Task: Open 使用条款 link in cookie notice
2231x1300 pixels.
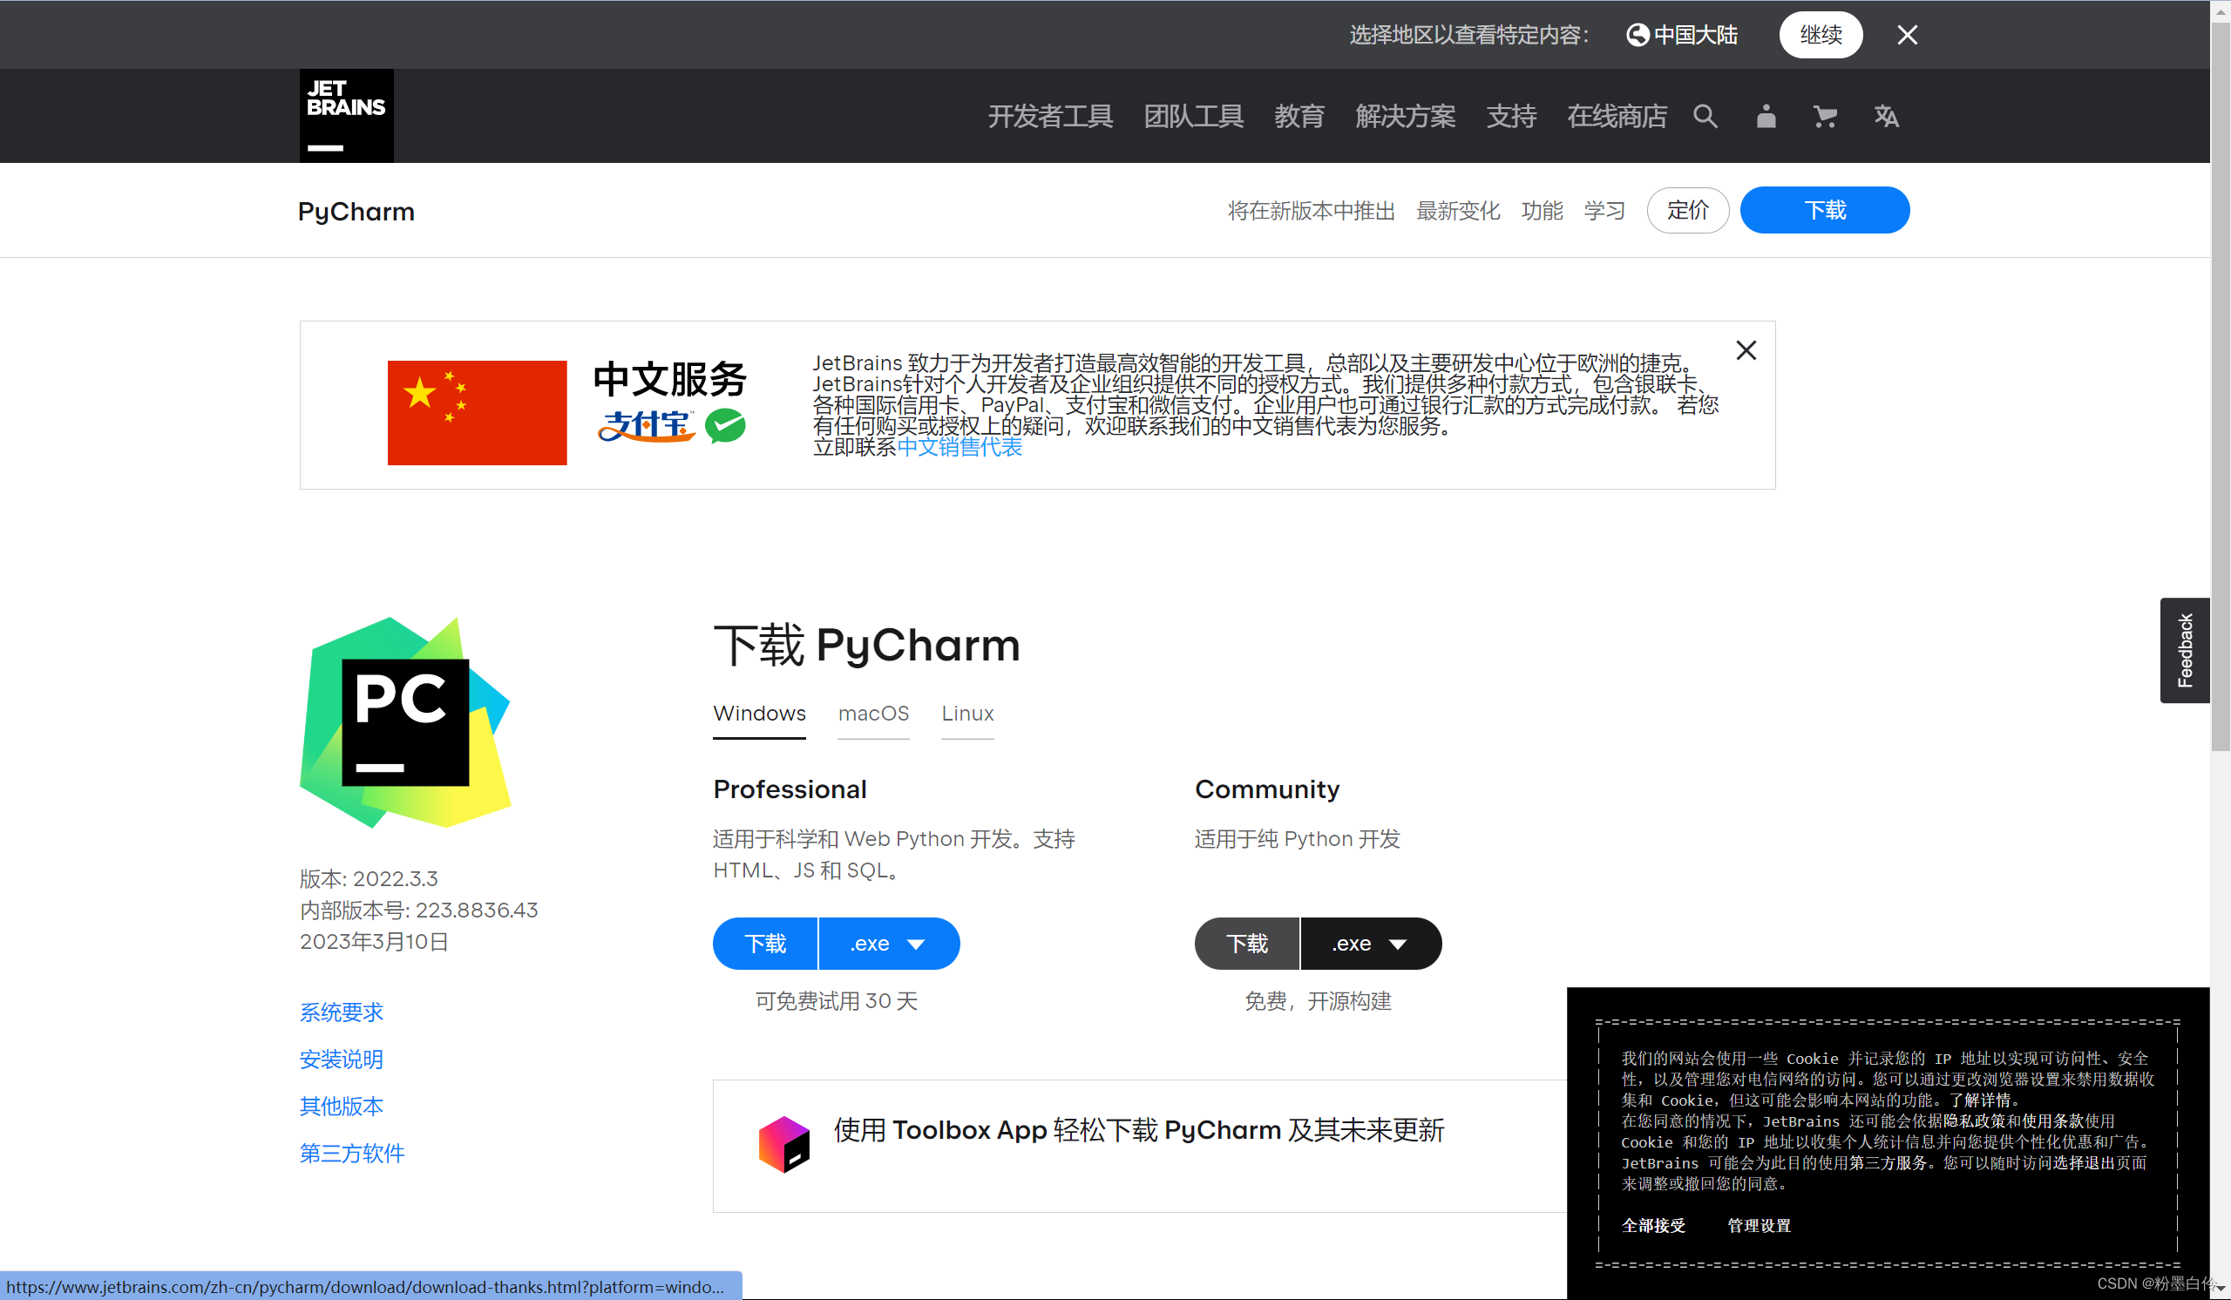Action: [x=2052, y=1121]
